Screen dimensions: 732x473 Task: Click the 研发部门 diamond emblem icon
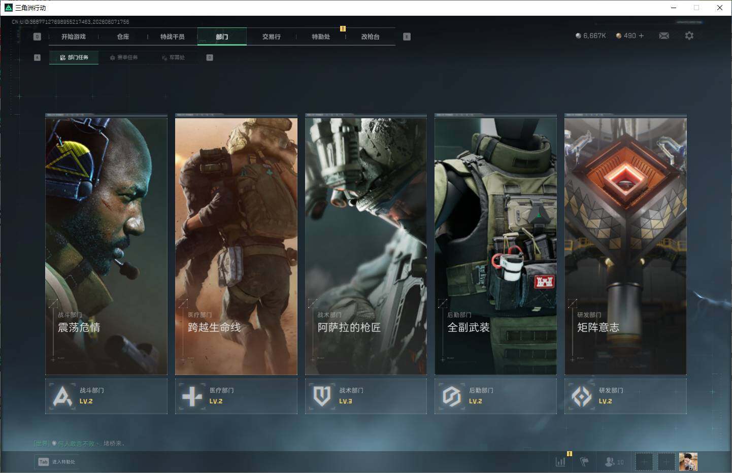click(581, 396)
